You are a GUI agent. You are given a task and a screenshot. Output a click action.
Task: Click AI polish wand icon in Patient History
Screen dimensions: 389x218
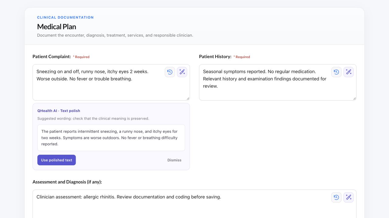click(x=349, y=72)
